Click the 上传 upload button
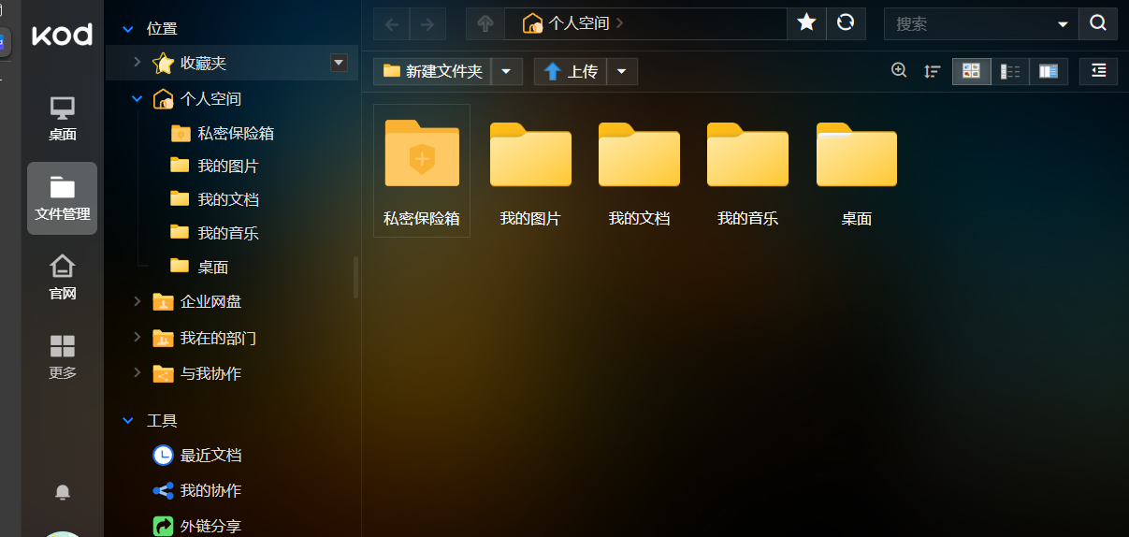Screen dimensions: 1129x537 (x=571, y=71)
